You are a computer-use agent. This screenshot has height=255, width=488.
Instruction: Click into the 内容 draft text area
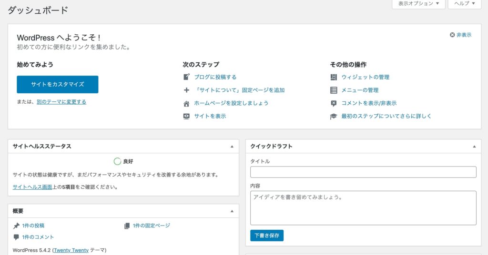[x=363, y=207]
